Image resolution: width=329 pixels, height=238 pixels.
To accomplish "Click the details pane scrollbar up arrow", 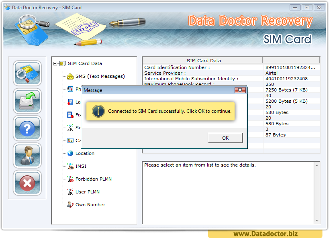I will [317, 165].
